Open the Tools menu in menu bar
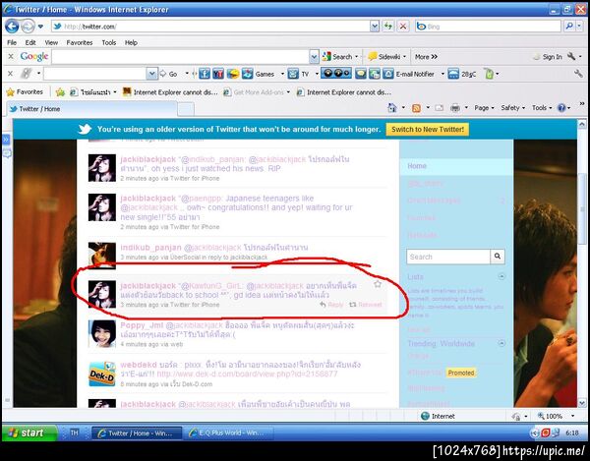Screen dimensions: 590x461 tap(109, 42)
